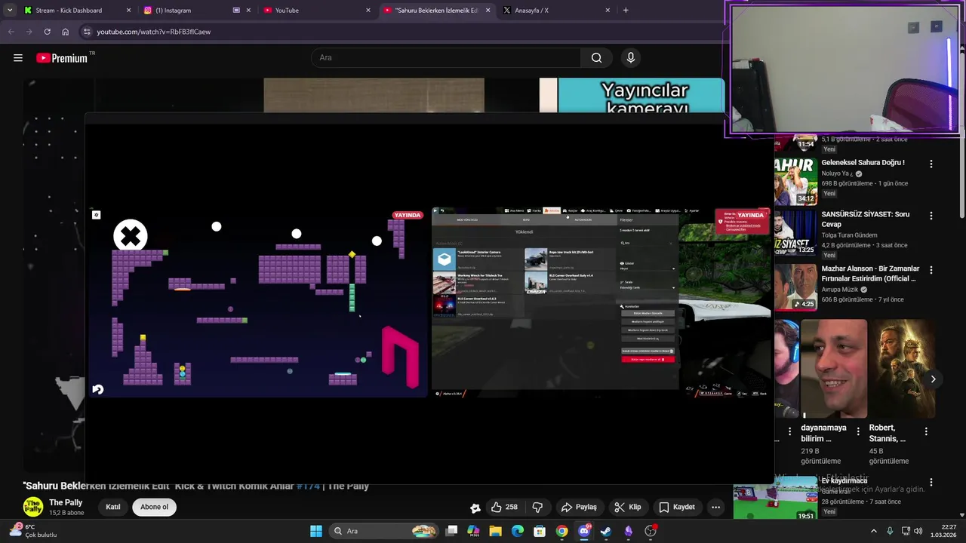Open Microsoft Store from taskbar
The width and height of the screenshot is (966, 543).
(x=540, y=531)
